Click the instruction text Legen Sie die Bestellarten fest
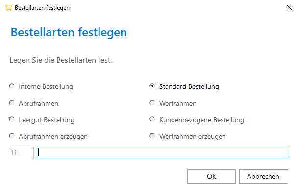The image size is (297, 192). tap(61, 60)
